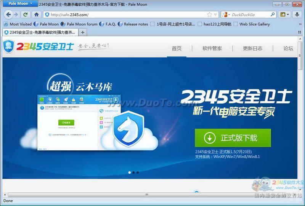Open the Release notes bookmark
Screen dimensions: 305x206
pyautogui.click(x=133, y=24)
